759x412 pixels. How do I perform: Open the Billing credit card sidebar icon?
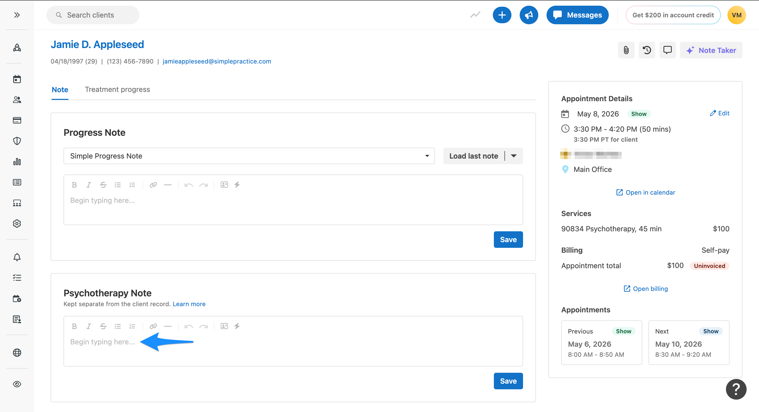(x=17, y=120)
